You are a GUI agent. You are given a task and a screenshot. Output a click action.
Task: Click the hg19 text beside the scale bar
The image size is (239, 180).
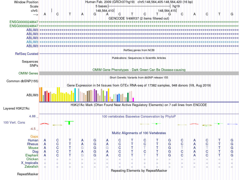(176, 6)
